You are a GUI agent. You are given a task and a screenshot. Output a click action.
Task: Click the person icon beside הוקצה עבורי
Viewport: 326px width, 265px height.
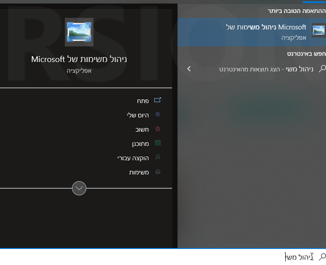pos(158,157)
